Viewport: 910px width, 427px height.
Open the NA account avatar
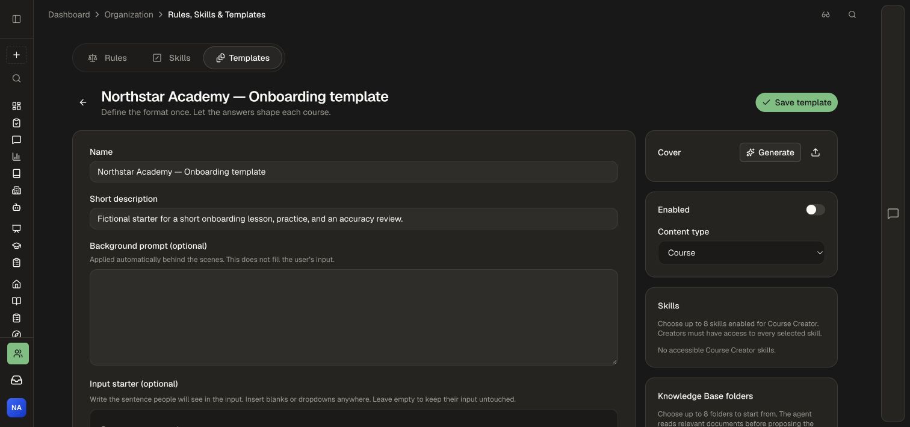16,408
